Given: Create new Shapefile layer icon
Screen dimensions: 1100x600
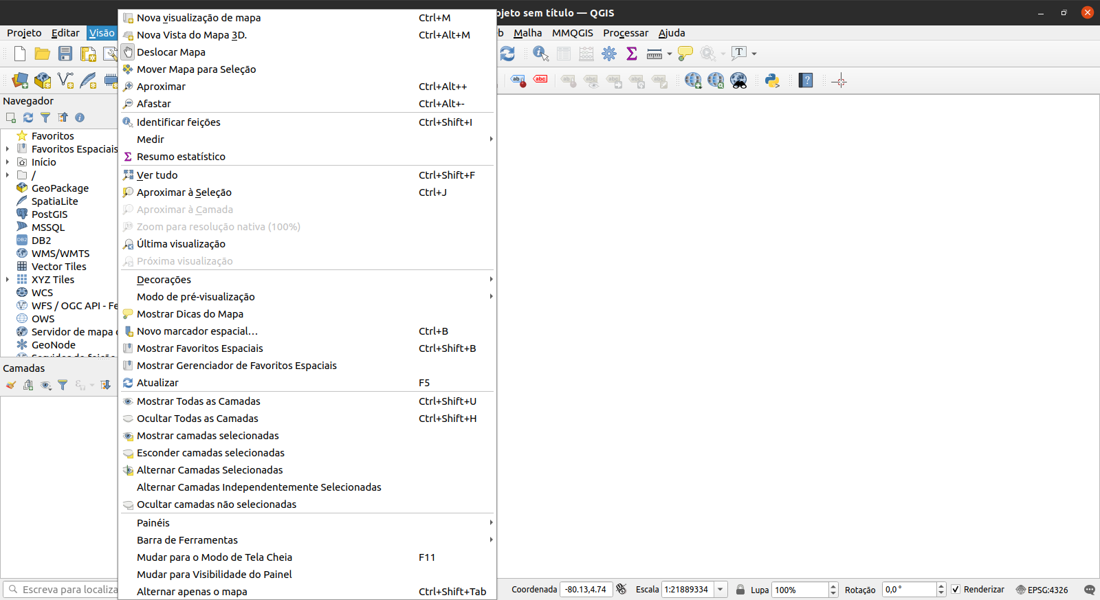Looking at the screenshot, I should (x=65, y=80).
